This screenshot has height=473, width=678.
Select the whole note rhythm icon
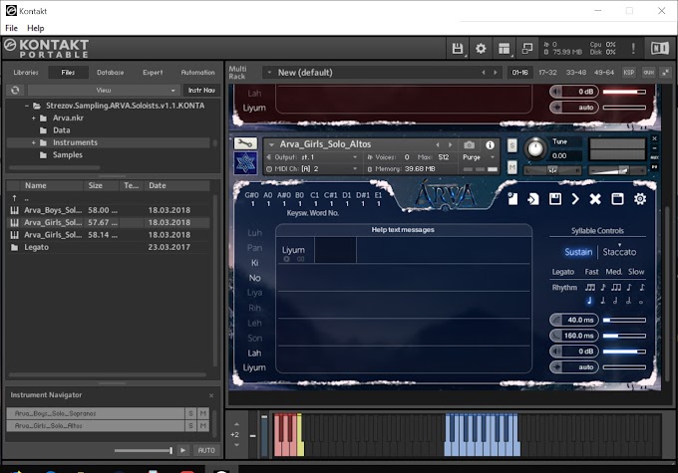click(641, 302)
